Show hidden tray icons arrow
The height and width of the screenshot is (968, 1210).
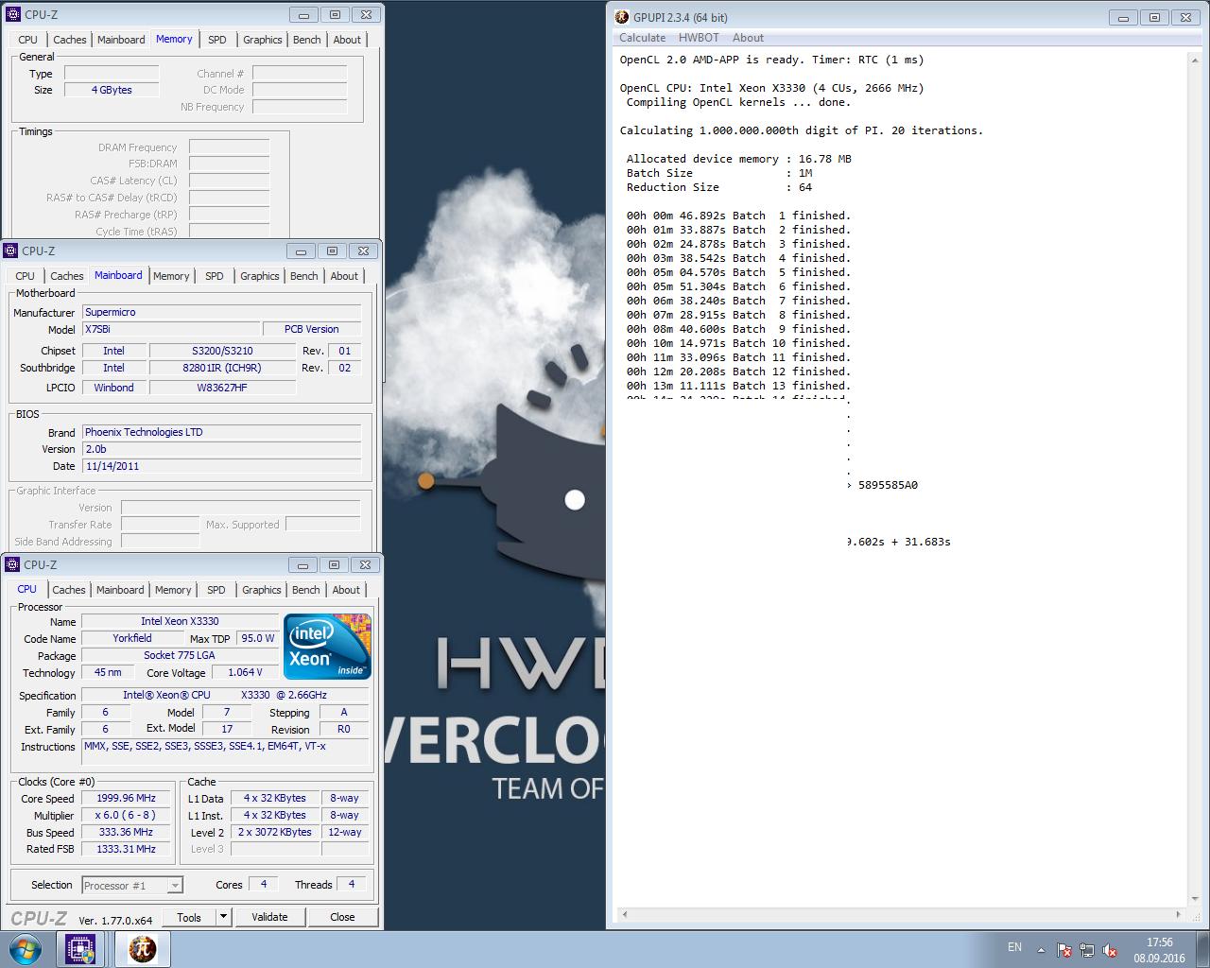[1042, 950]
